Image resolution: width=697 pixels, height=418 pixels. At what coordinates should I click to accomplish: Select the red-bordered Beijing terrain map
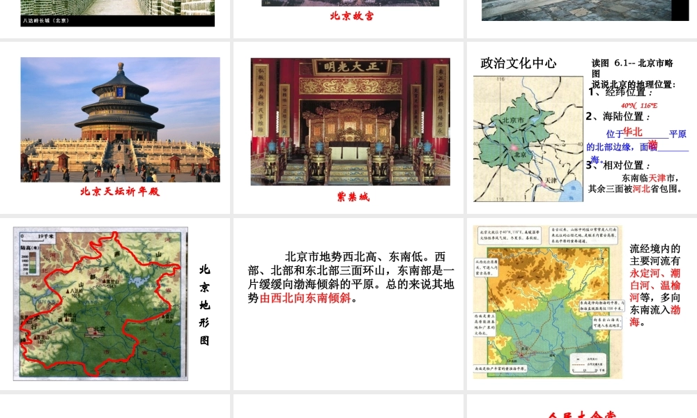click(x=100, y=303)
